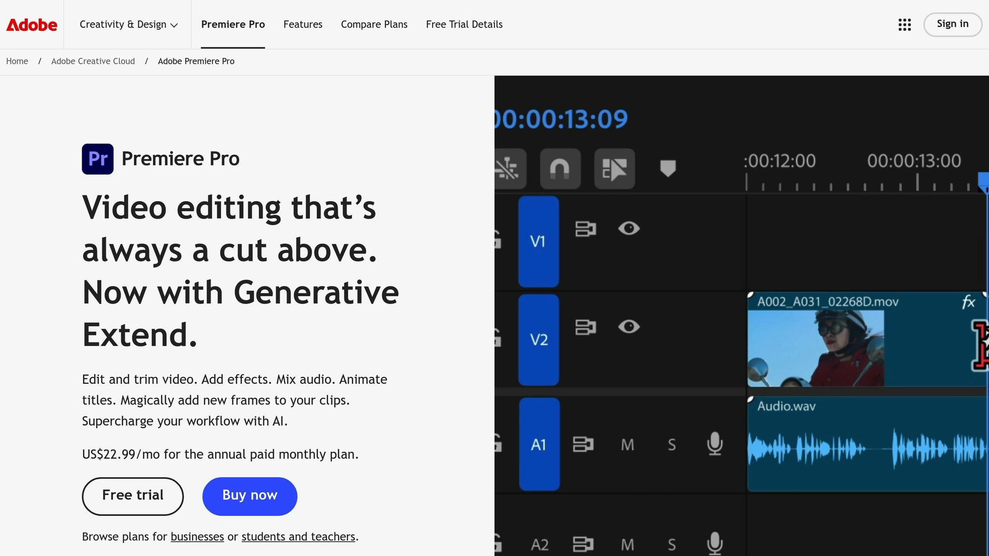Expand the Creativity & Design dropdown
This screenshot has width=989, height=556.
(128, 24)
